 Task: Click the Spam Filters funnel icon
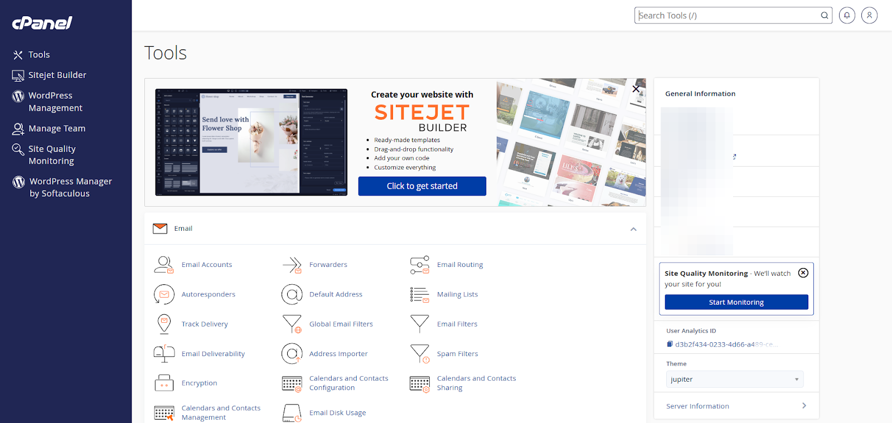tap(420, 353)
